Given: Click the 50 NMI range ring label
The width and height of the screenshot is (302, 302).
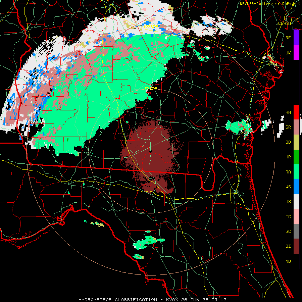Looking at the screenshot, I should click(151, 89).
